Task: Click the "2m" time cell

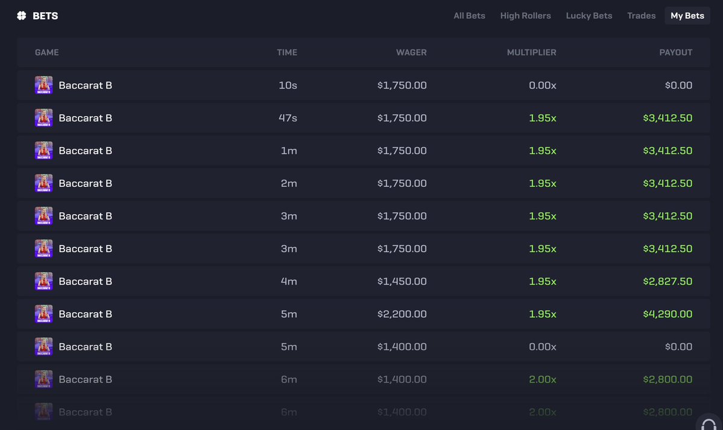Action: pyautogui.click(x=289, y=183)
